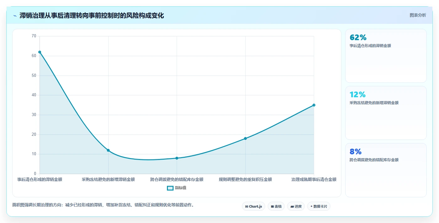439x223 pixels.
Task: Click axis label 跨仓调拨避免的错配库存金额
Action: (x=177, y=180)
